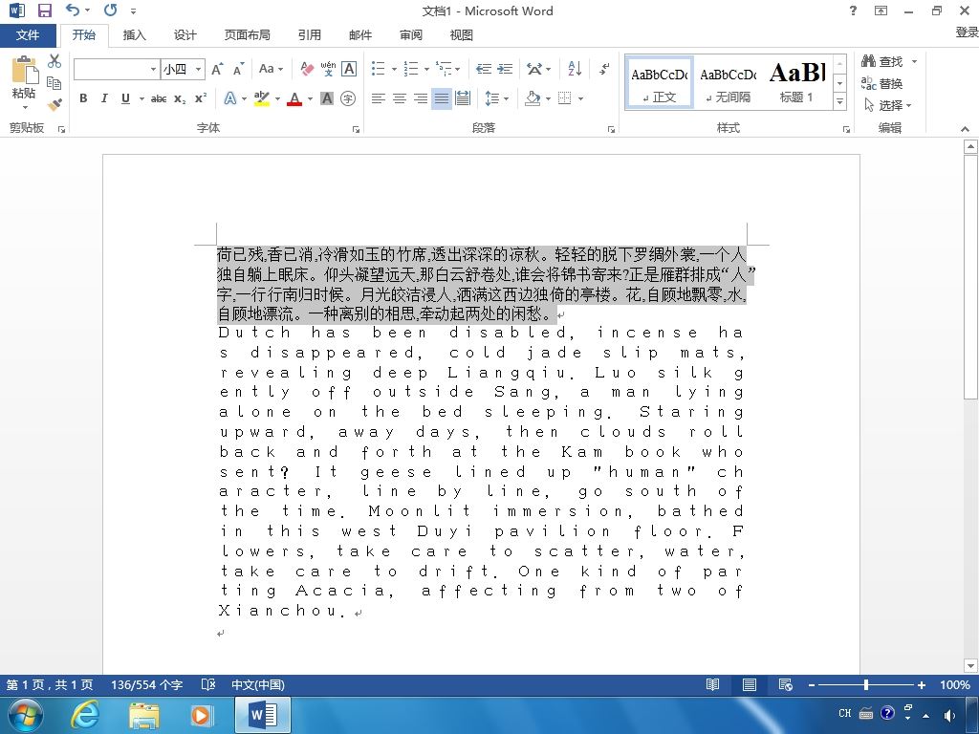
Task: Click the 136/554 个字 word count
Action: [146, 684]
